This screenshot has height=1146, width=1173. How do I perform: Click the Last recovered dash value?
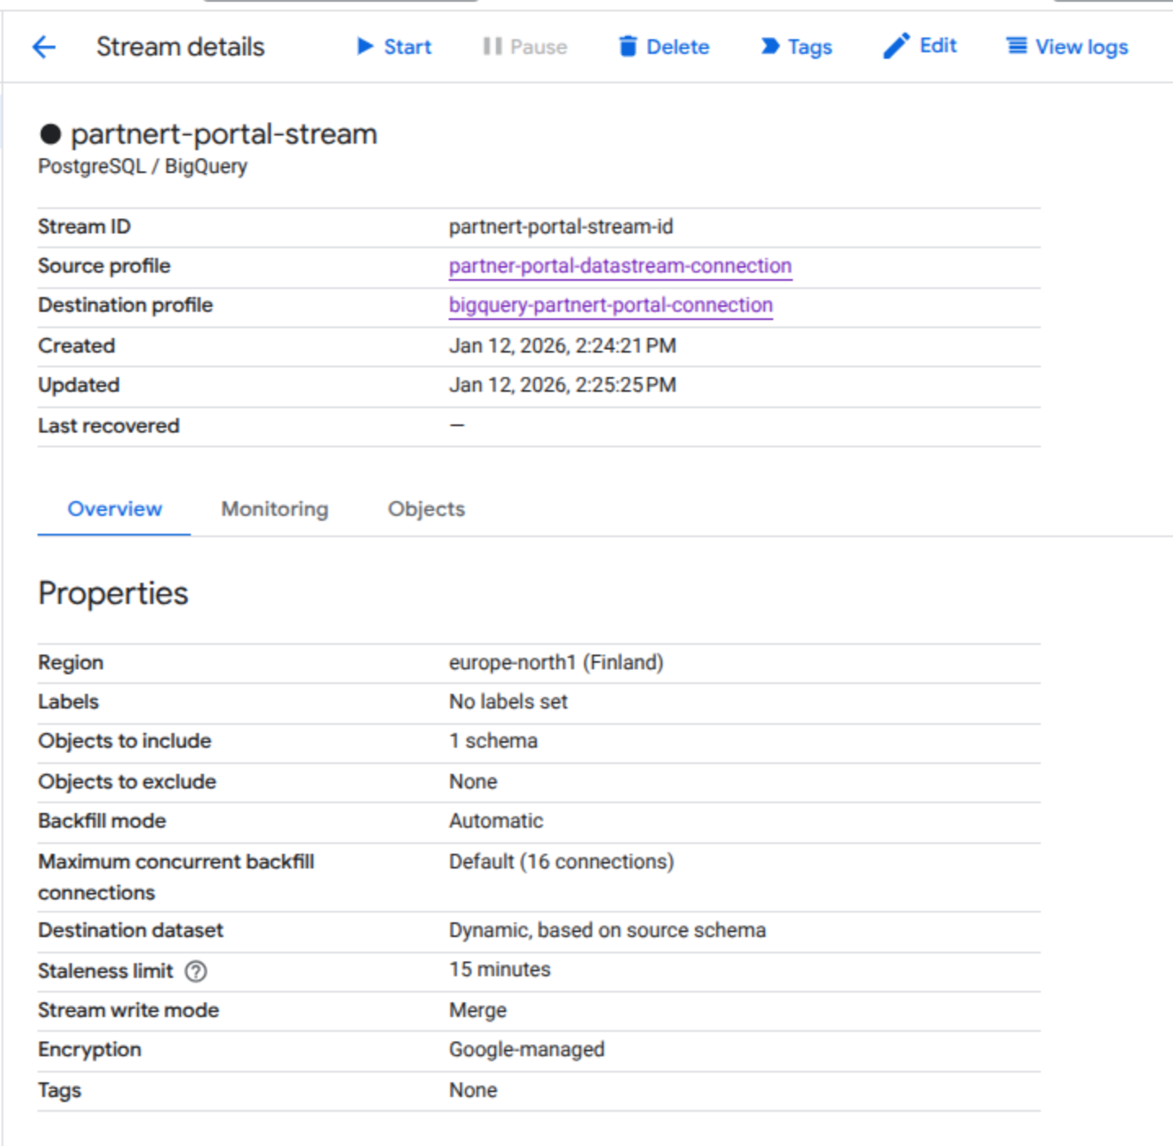457,425
